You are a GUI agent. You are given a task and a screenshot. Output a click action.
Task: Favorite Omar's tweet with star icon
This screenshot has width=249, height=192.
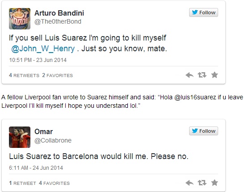tap(215, 183)
